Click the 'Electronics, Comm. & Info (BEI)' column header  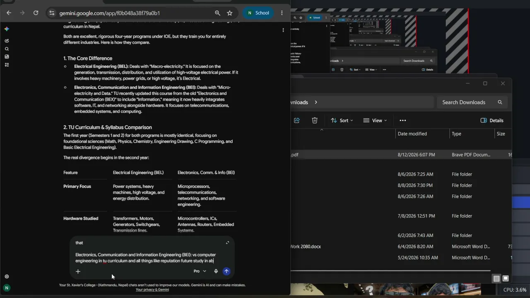click(206, 173)
